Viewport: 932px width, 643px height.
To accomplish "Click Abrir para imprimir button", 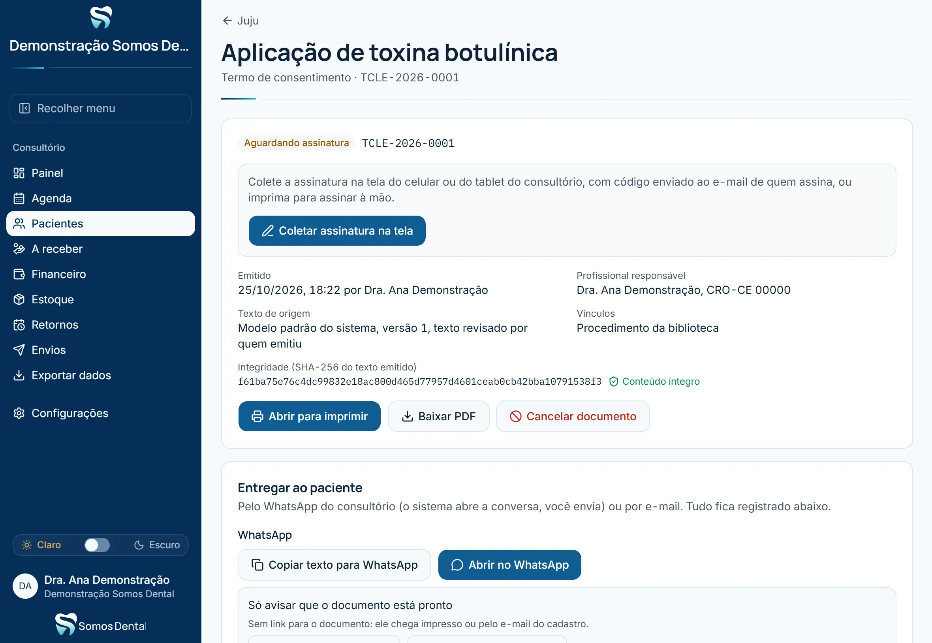I will point(309,416).
